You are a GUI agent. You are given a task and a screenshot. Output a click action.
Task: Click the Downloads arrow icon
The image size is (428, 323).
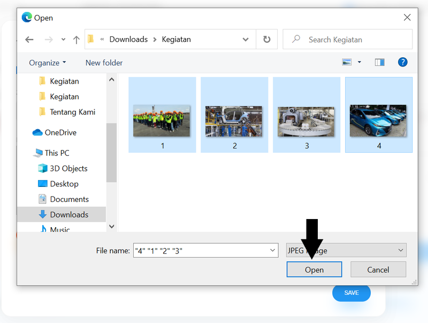[x=43, y=214]
